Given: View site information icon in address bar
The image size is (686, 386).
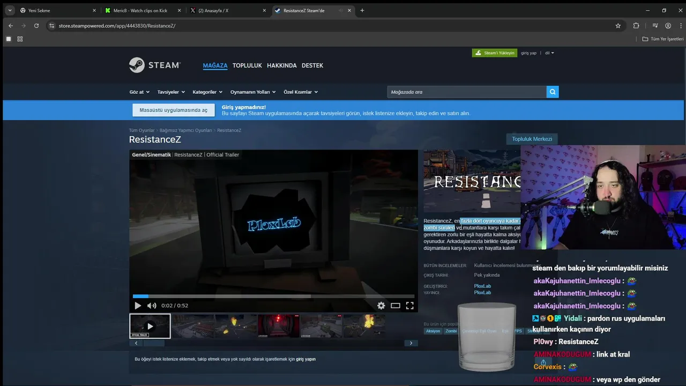Looking at the screenshot, I should (52, 26).
